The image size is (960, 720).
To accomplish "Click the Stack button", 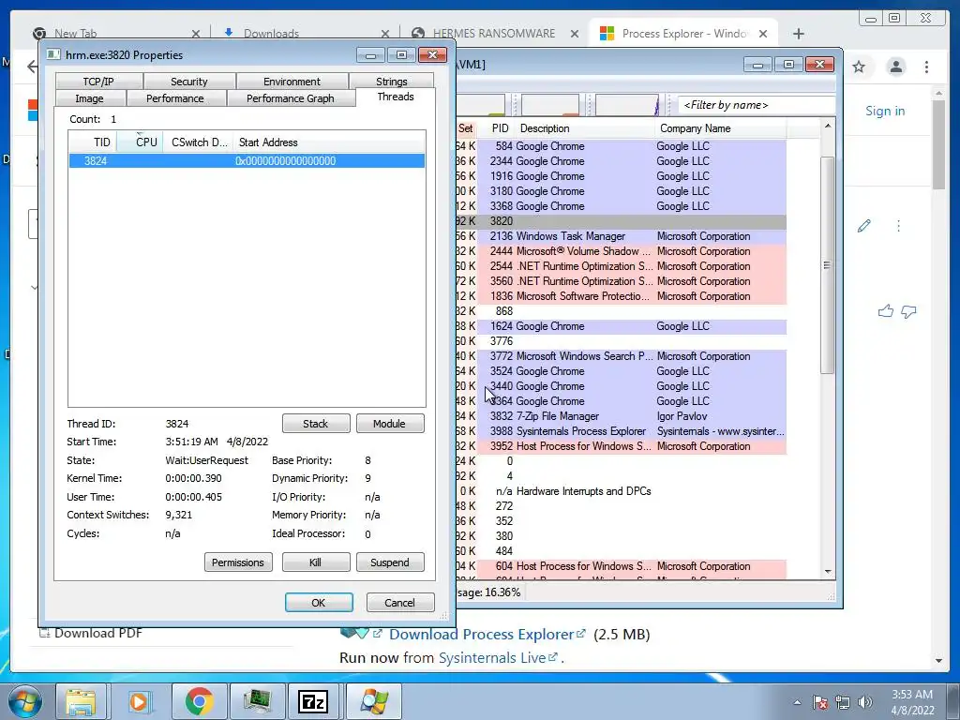I will [316, 424].
